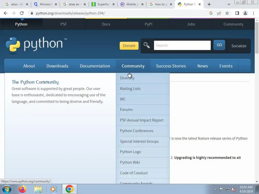Open the Downloads main menu
This screenshot has height=194, width=259.
(57, 66)
